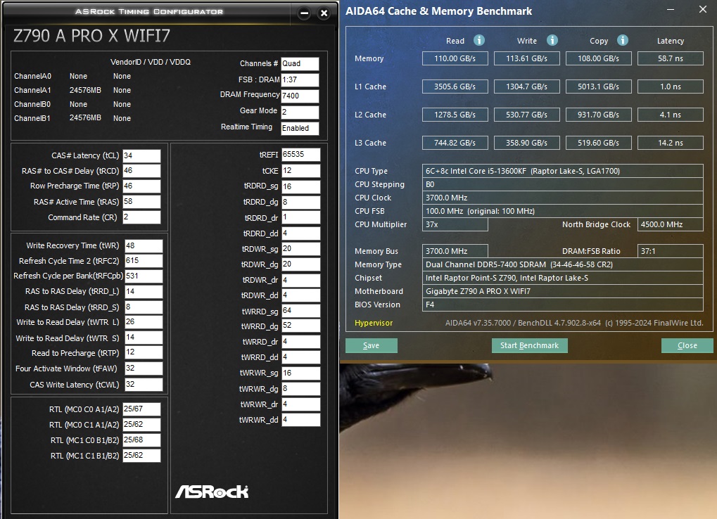
Task: Click the RTL MC0 C0 A1/A2 field
Action: (141, 409)
